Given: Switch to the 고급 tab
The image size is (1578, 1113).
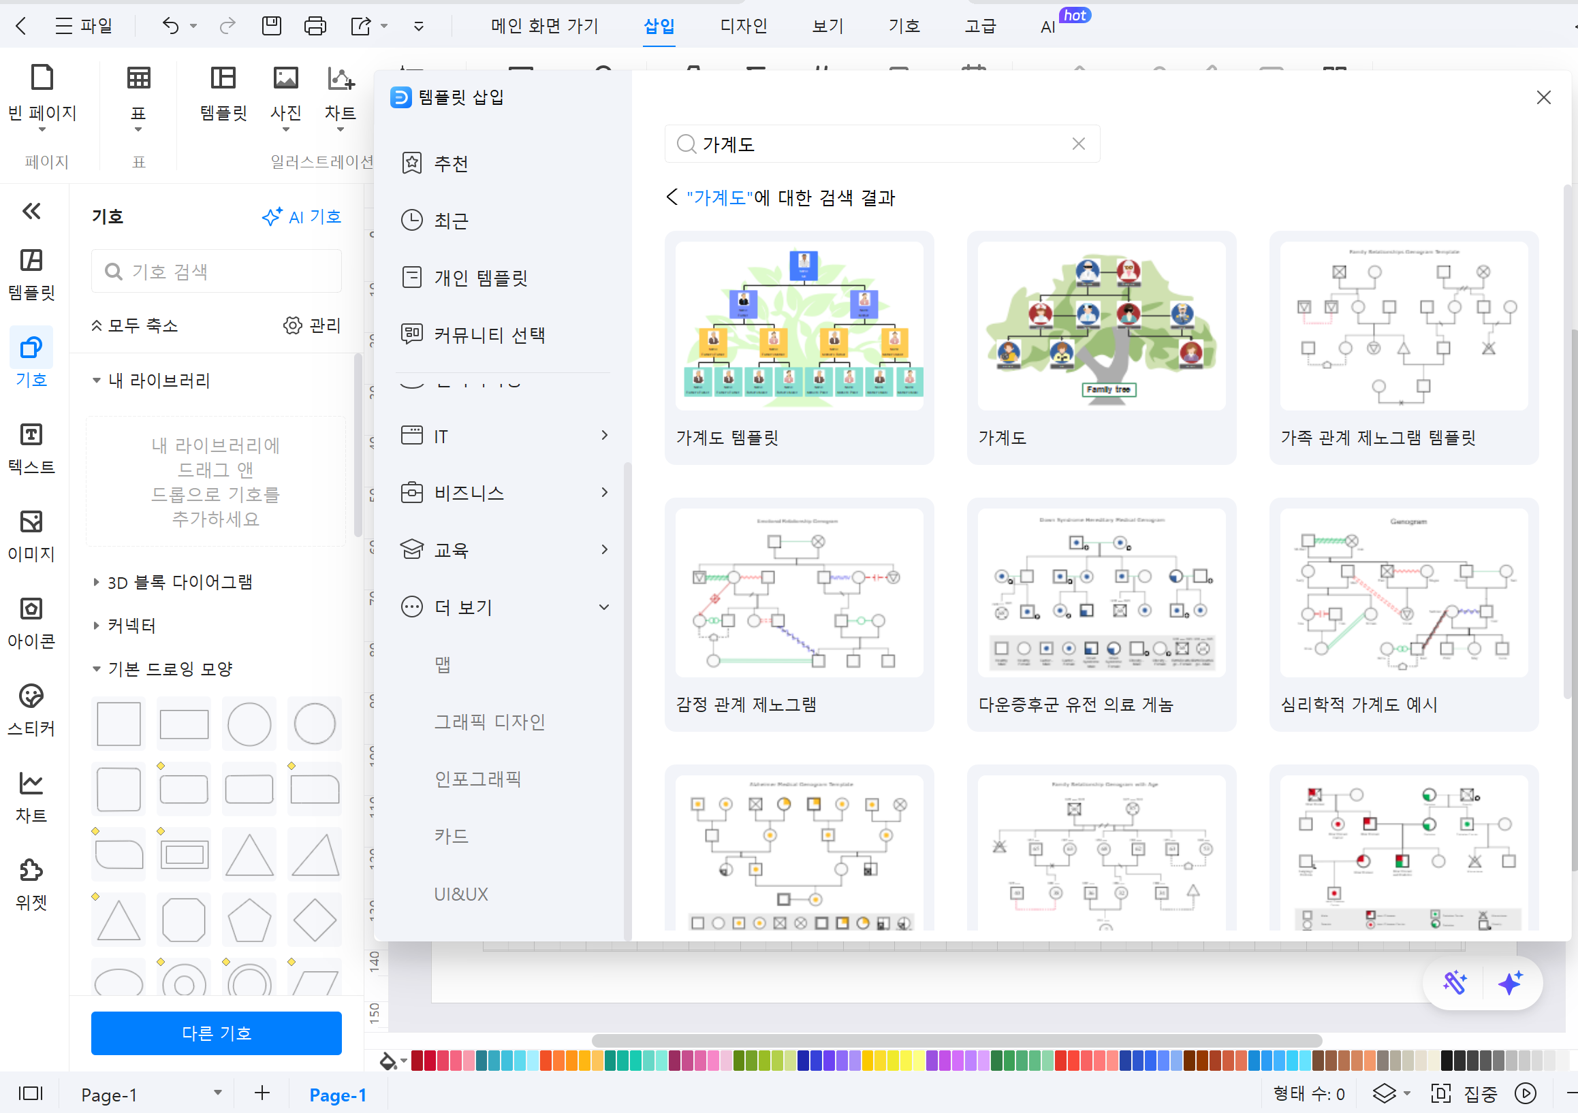Looking at the screenshot, I should click(x=980, y=26).
